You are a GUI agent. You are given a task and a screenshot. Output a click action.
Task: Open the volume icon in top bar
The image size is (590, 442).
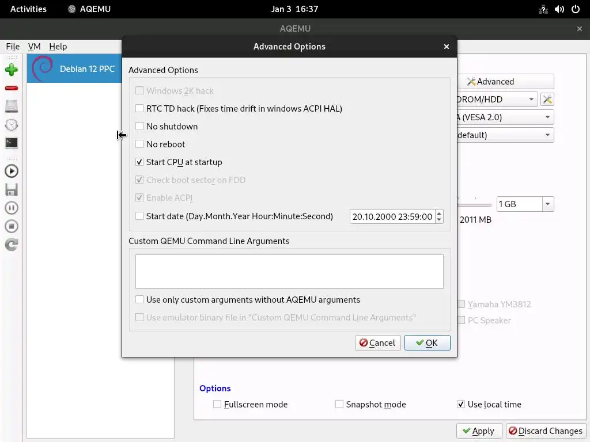tap(559, 9)
